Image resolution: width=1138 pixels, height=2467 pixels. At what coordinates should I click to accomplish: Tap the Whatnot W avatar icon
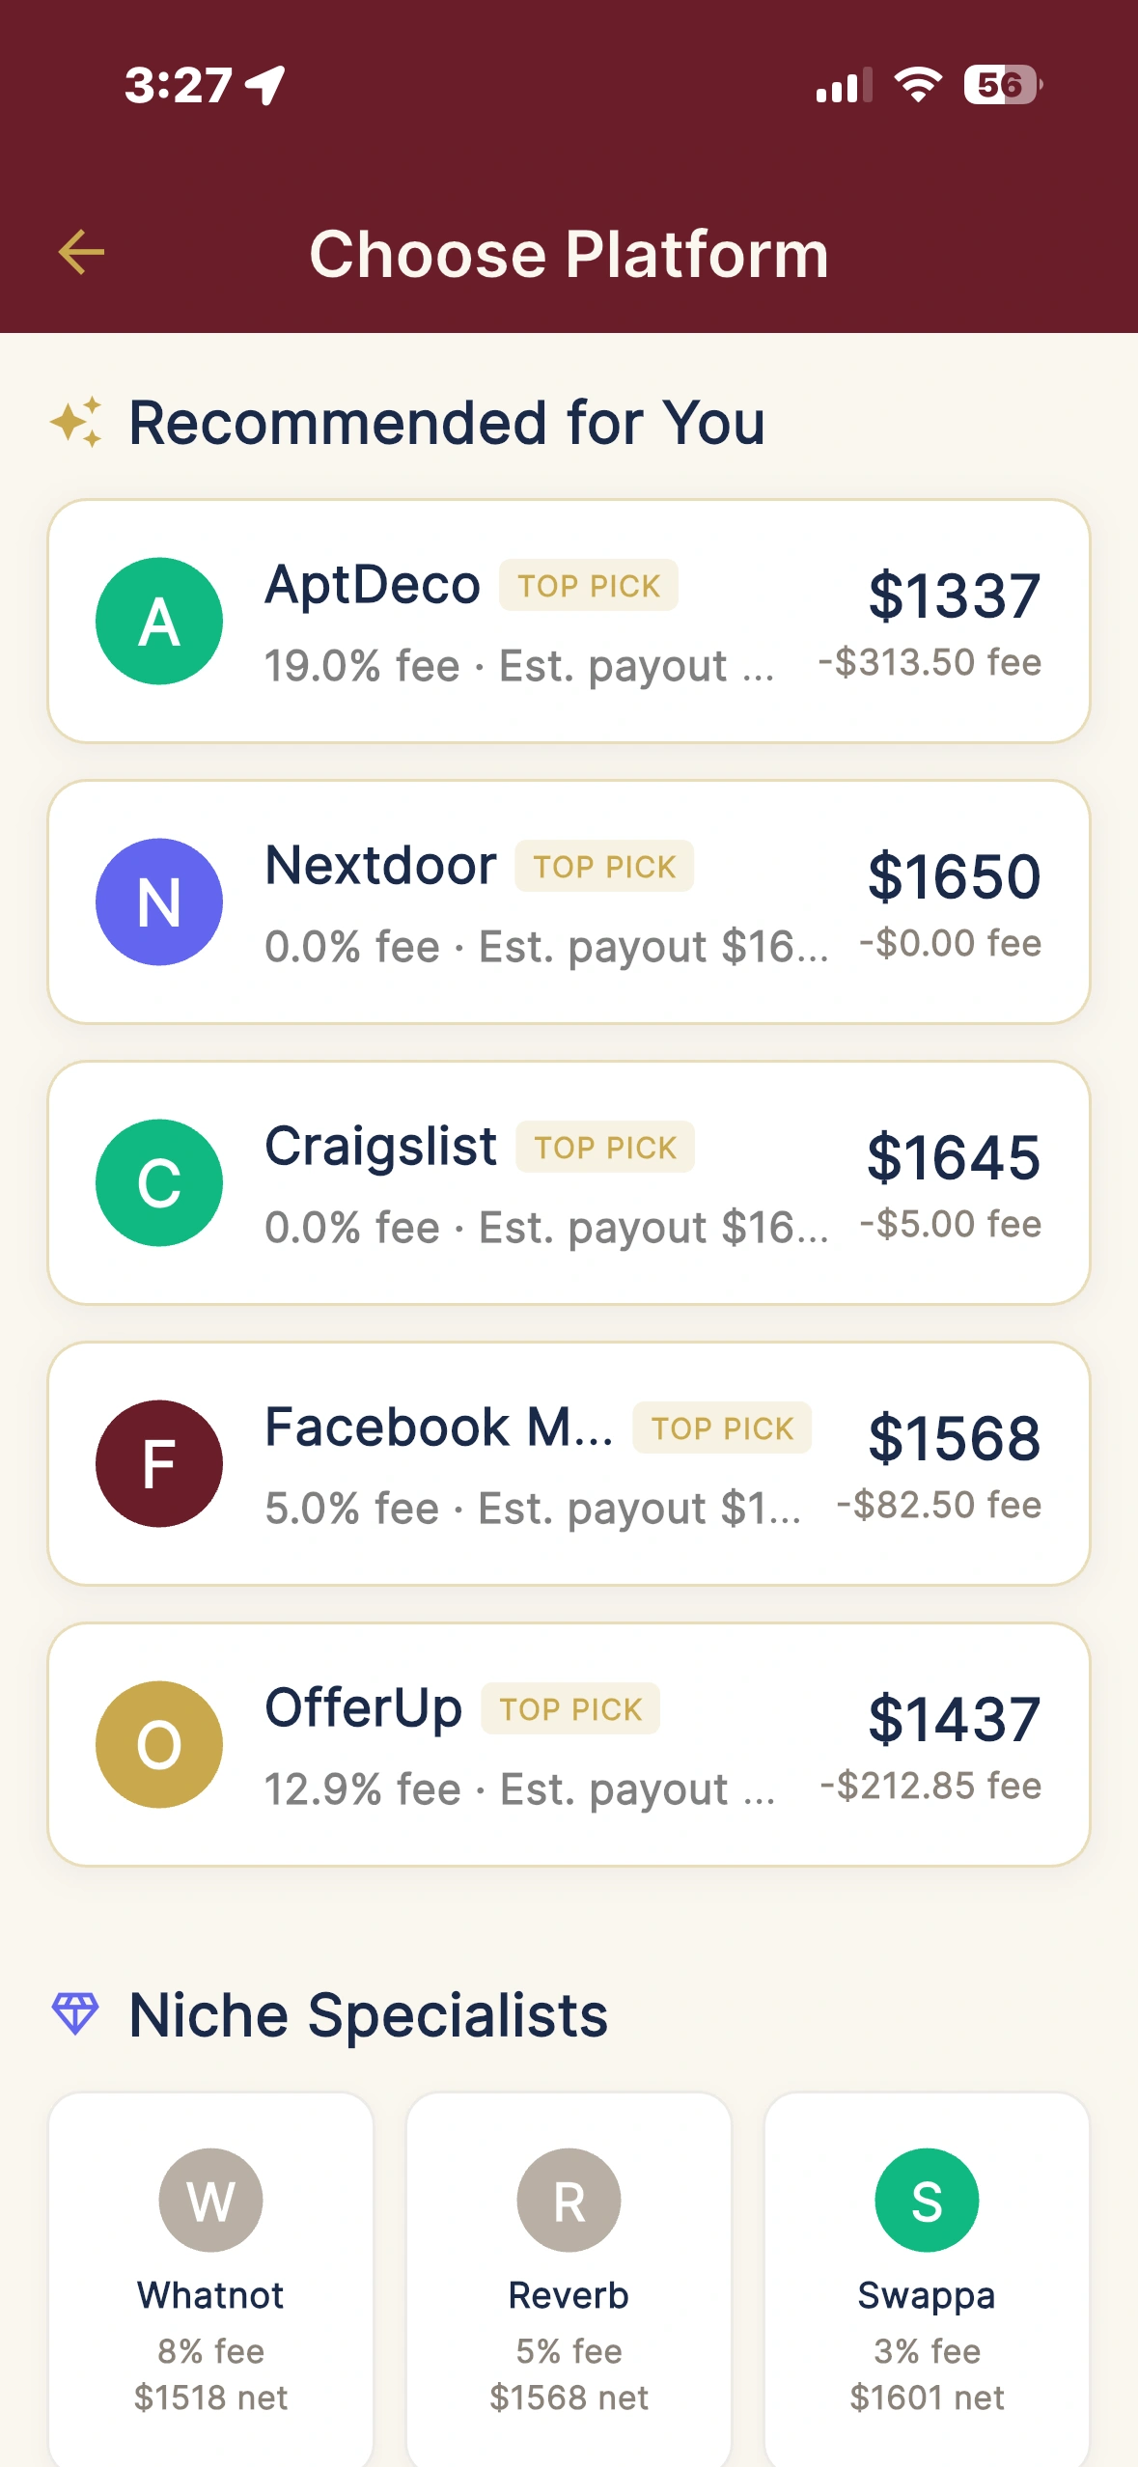click(210, 2201)
